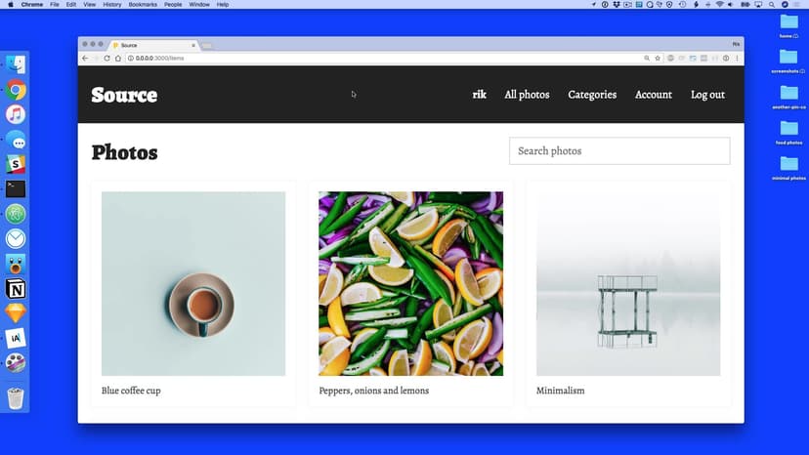Select the food photos desktop folder

point(788,128)
